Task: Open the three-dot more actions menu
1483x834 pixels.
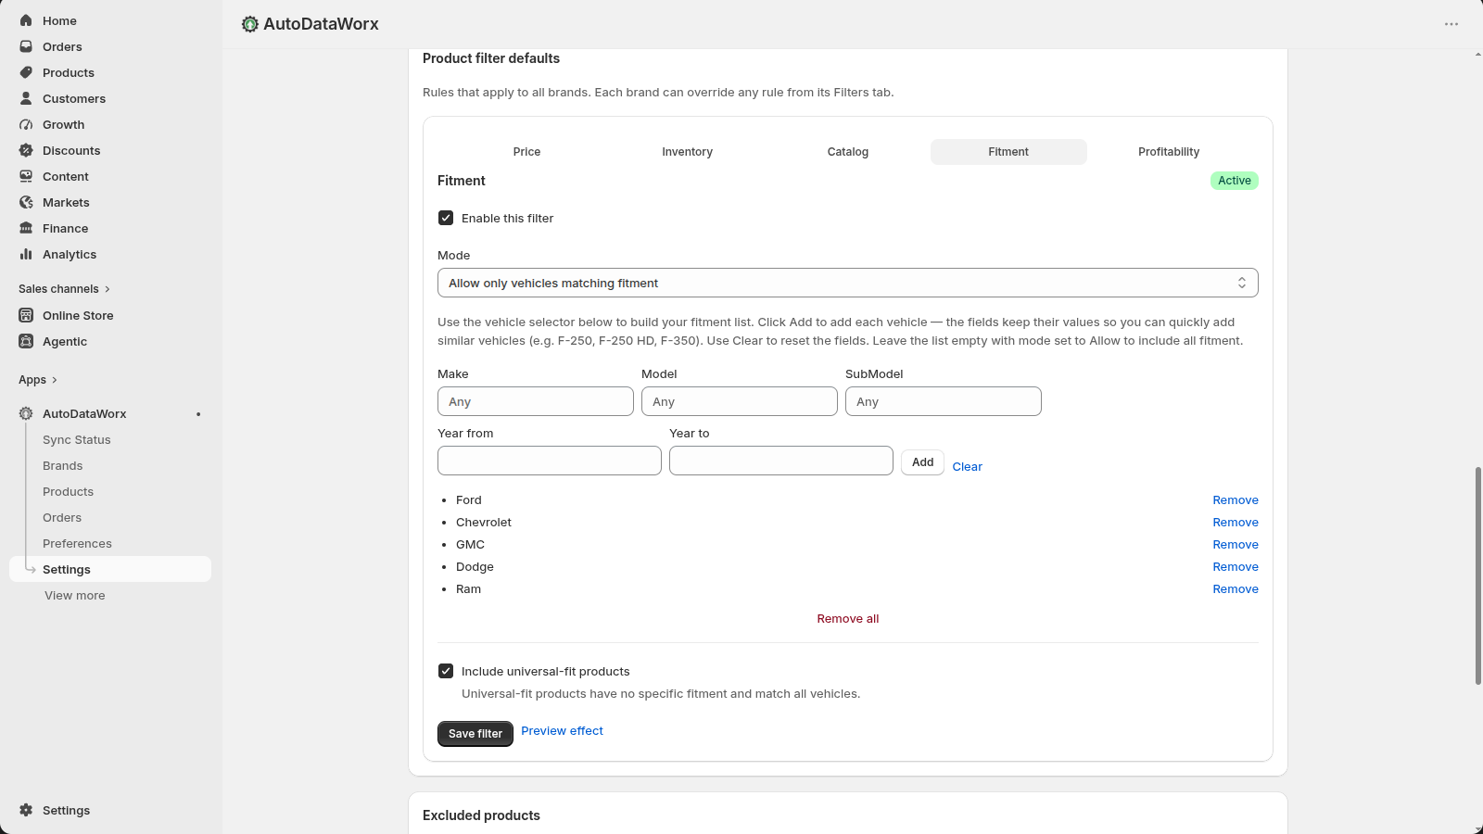Action: 1451,24
